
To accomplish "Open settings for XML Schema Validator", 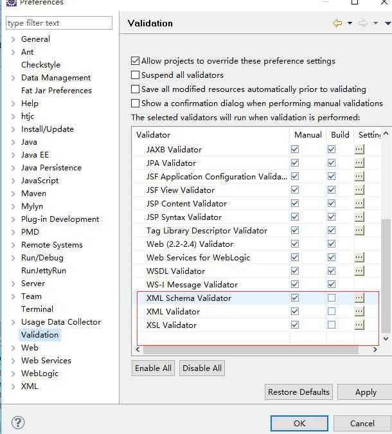I will tap(359, 298).
